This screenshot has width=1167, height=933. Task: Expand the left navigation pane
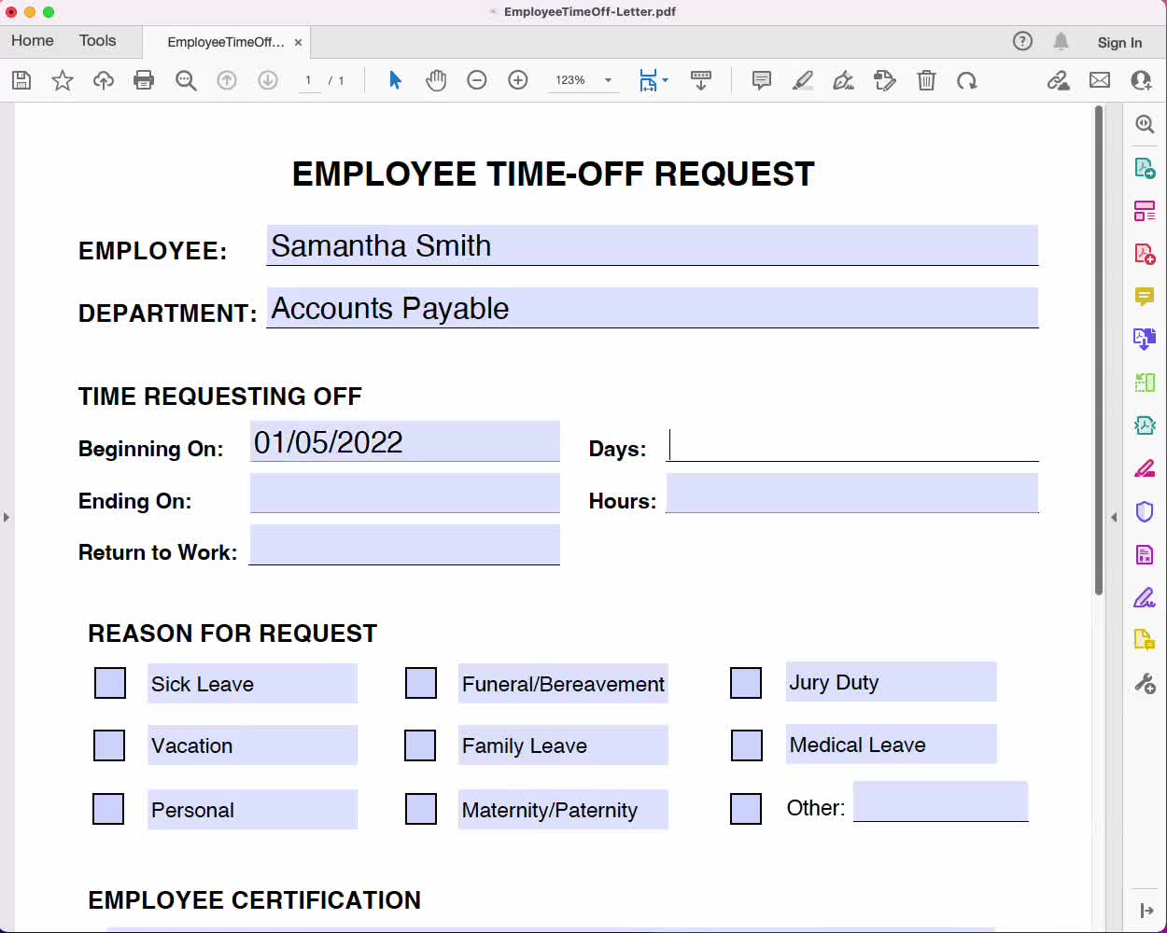point(7,515)
